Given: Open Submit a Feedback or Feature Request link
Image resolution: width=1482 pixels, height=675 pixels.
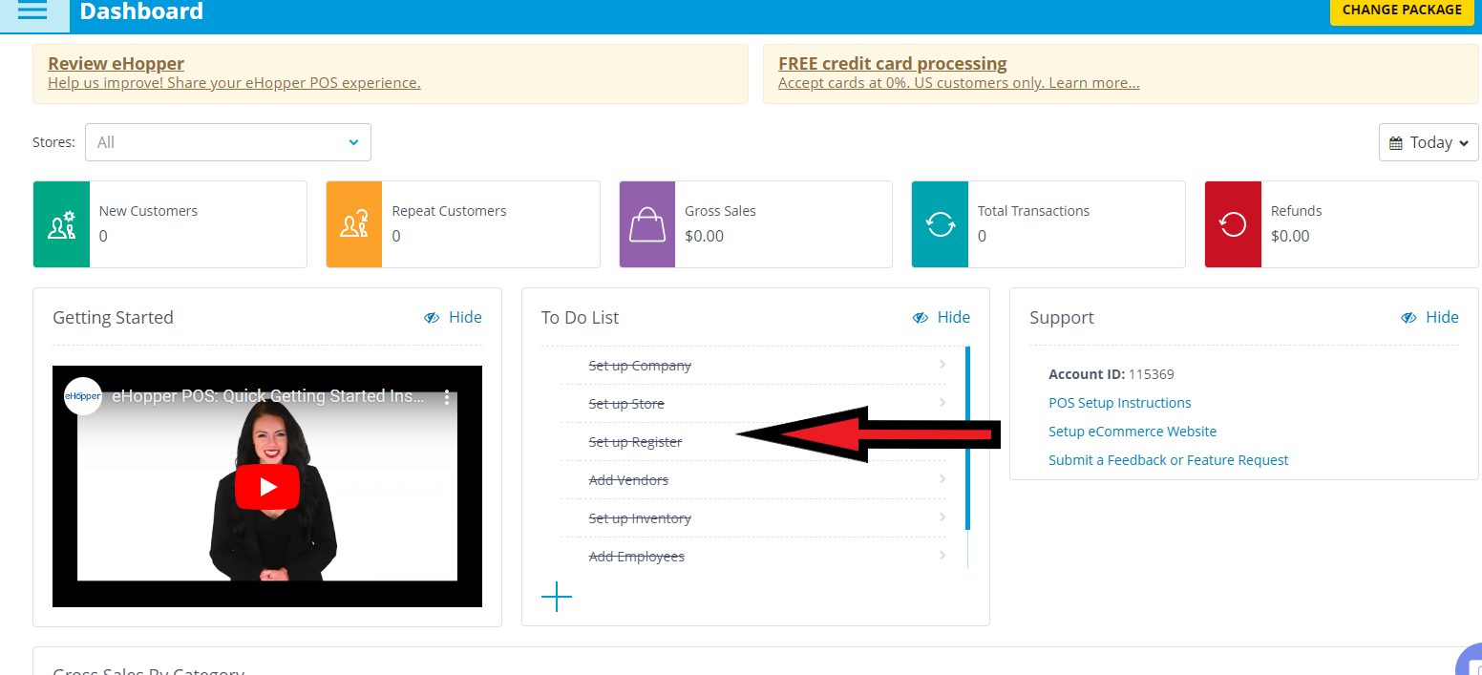Looking at the screenshot, I should (x=1169, y=460).
